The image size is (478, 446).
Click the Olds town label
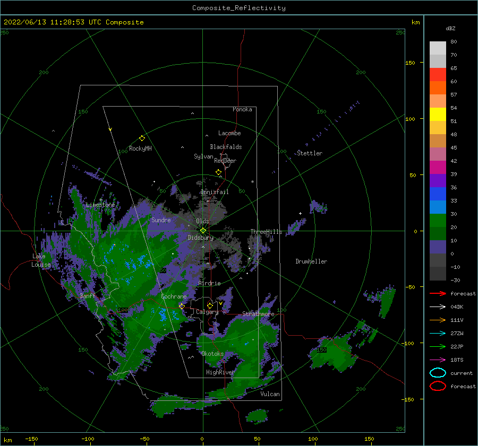[x=202, y=221]
